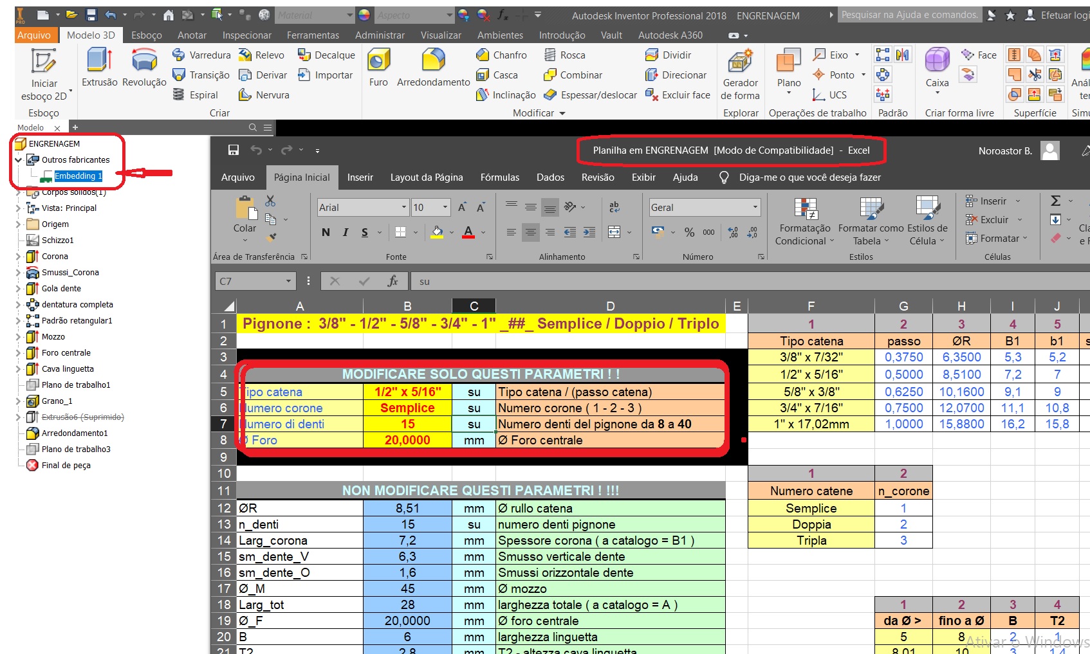This screenshot has height=654, width=1090.
Task: Choose the Espiral coil tool
Action: coord(196,95)
